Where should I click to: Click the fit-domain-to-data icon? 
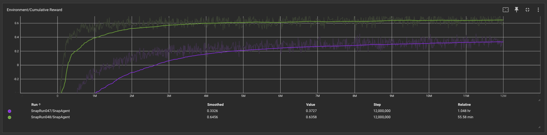pyautogui.click(x=505, y=10)
